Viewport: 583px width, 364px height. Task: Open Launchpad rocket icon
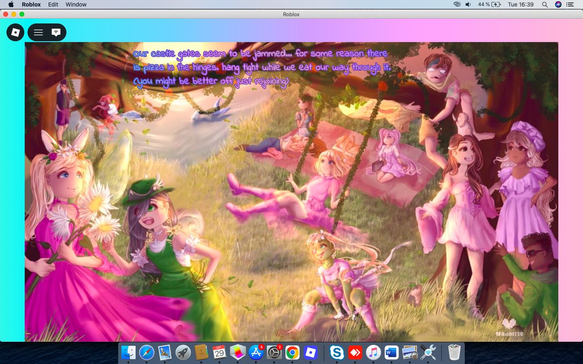coord(183,353)
